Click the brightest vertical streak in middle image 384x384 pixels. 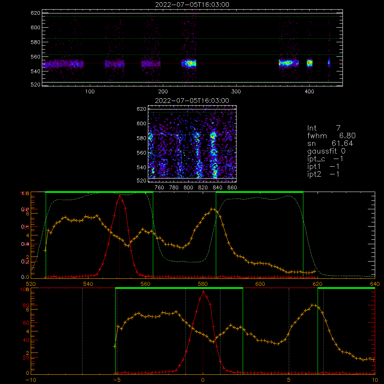click(x=214, y=154)
